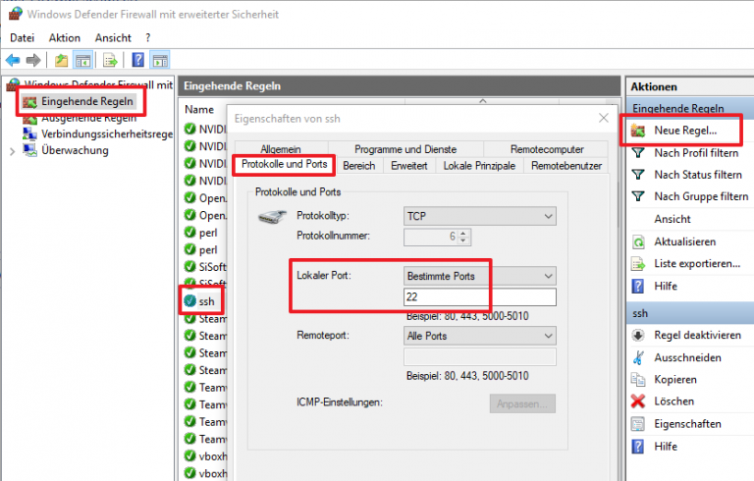Click the Nach Gruppe filtern funnel icon
Viewport: 754px width, 481px height.
638,196
